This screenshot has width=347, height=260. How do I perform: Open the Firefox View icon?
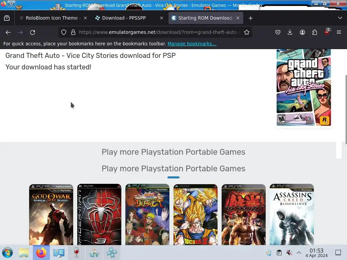tap(7, 18)
